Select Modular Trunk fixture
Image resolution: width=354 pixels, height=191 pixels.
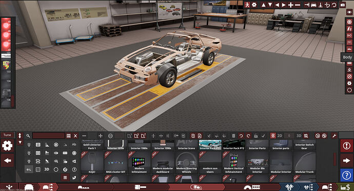304,163
